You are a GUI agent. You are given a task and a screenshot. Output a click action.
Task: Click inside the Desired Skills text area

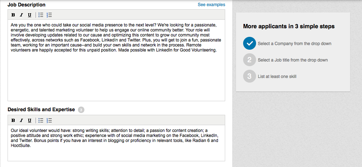tap(116, 143)
